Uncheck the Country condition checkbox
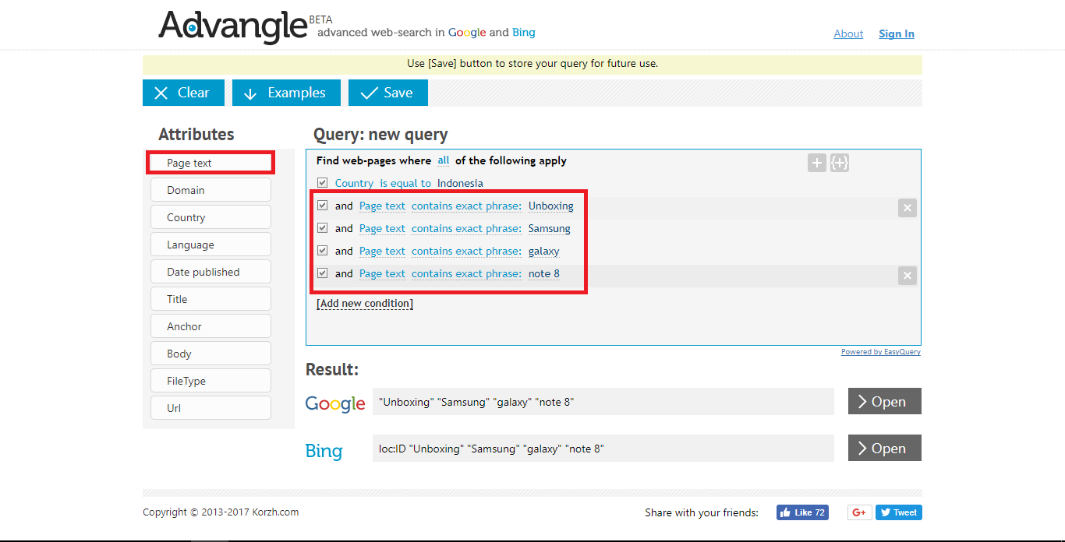 click(x=323, y=183)
